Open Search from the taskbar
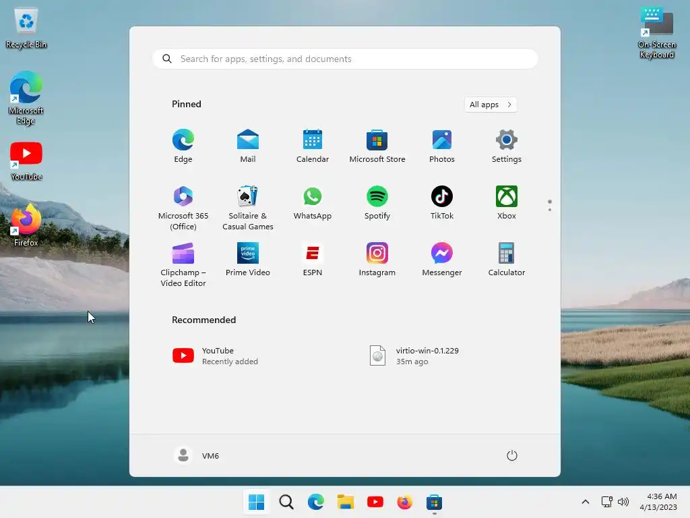The image size is (690, 518). [286, 502]
